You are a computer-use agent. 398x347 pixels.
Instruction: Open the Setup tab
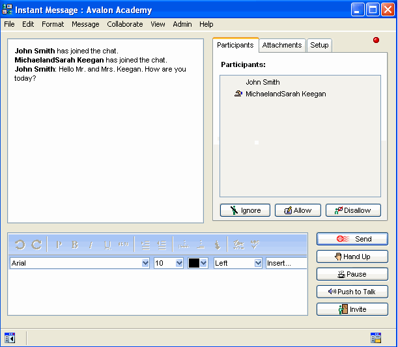coord(319,45)
